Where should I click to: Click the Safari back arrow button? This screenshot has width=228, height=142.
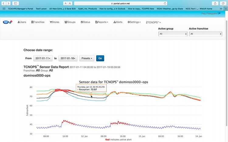coord(4,3)
